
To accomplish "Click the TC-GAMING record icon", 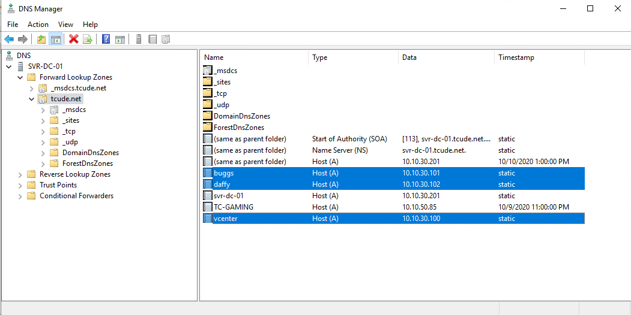I will click(207, 207).
